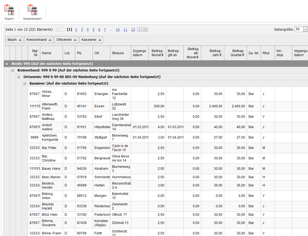Sort by Bezirk group button
Screen dimensions: 308x236
pos(14,40)
